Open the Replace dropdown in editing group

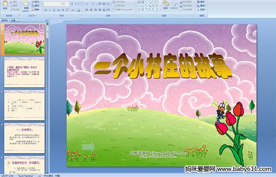(202, 6)
